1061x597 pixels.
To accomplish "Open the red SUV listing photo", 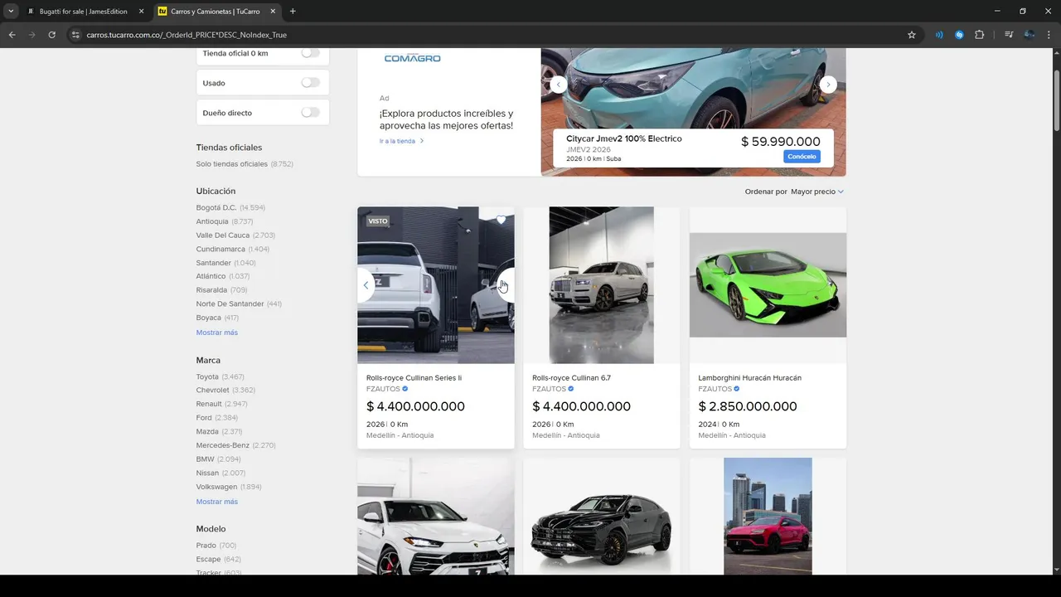I will [768, 516].
